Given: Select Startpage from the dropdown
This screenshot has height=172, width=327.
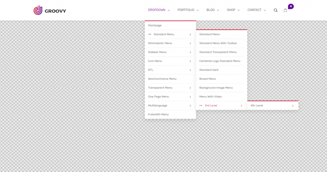Looking at the screenshot, I should [x=155, y=26].
